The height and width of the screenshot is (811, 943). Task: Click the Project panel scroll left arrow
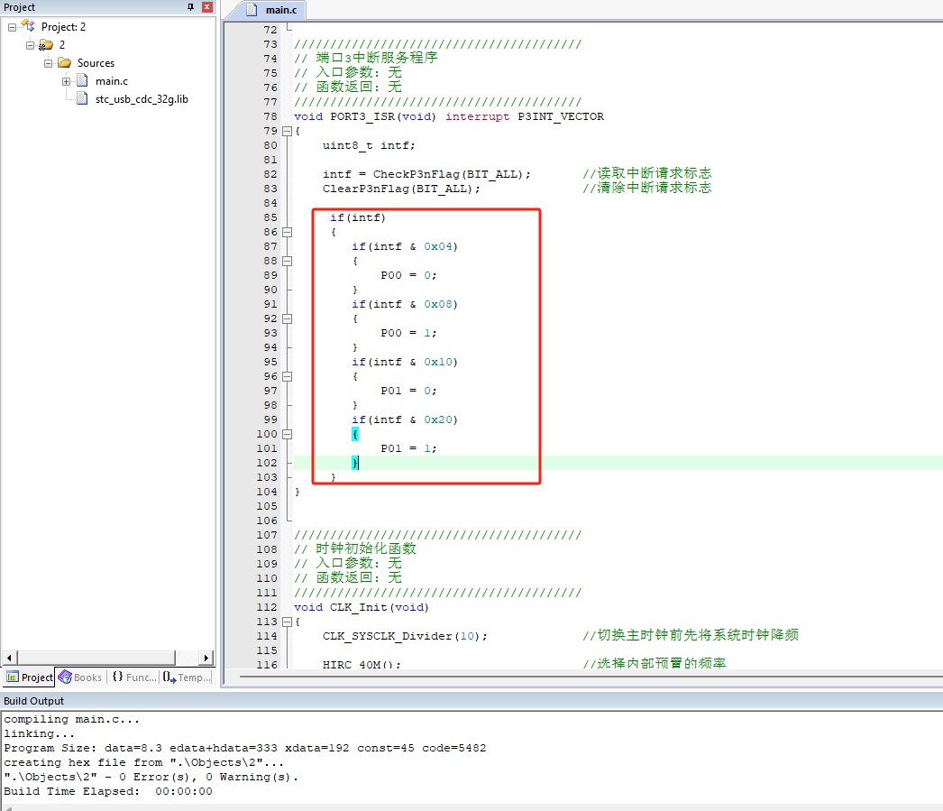(9, 659)
